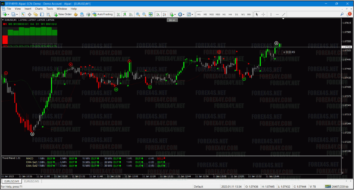Image resolution: width=354 pixels, height=190 pixels.
Task: Open the Indicators list dropdown
Action: (x=175, y=14)
